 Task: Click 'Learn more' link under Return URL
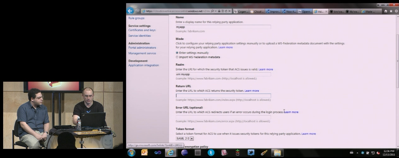[x=252, y=91]
